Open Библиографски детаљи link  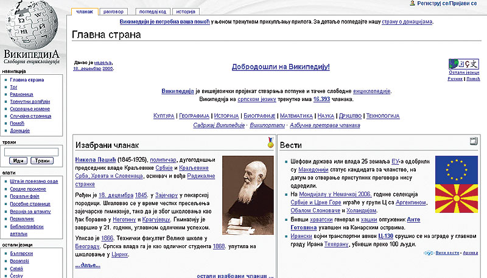coord(27,230)
